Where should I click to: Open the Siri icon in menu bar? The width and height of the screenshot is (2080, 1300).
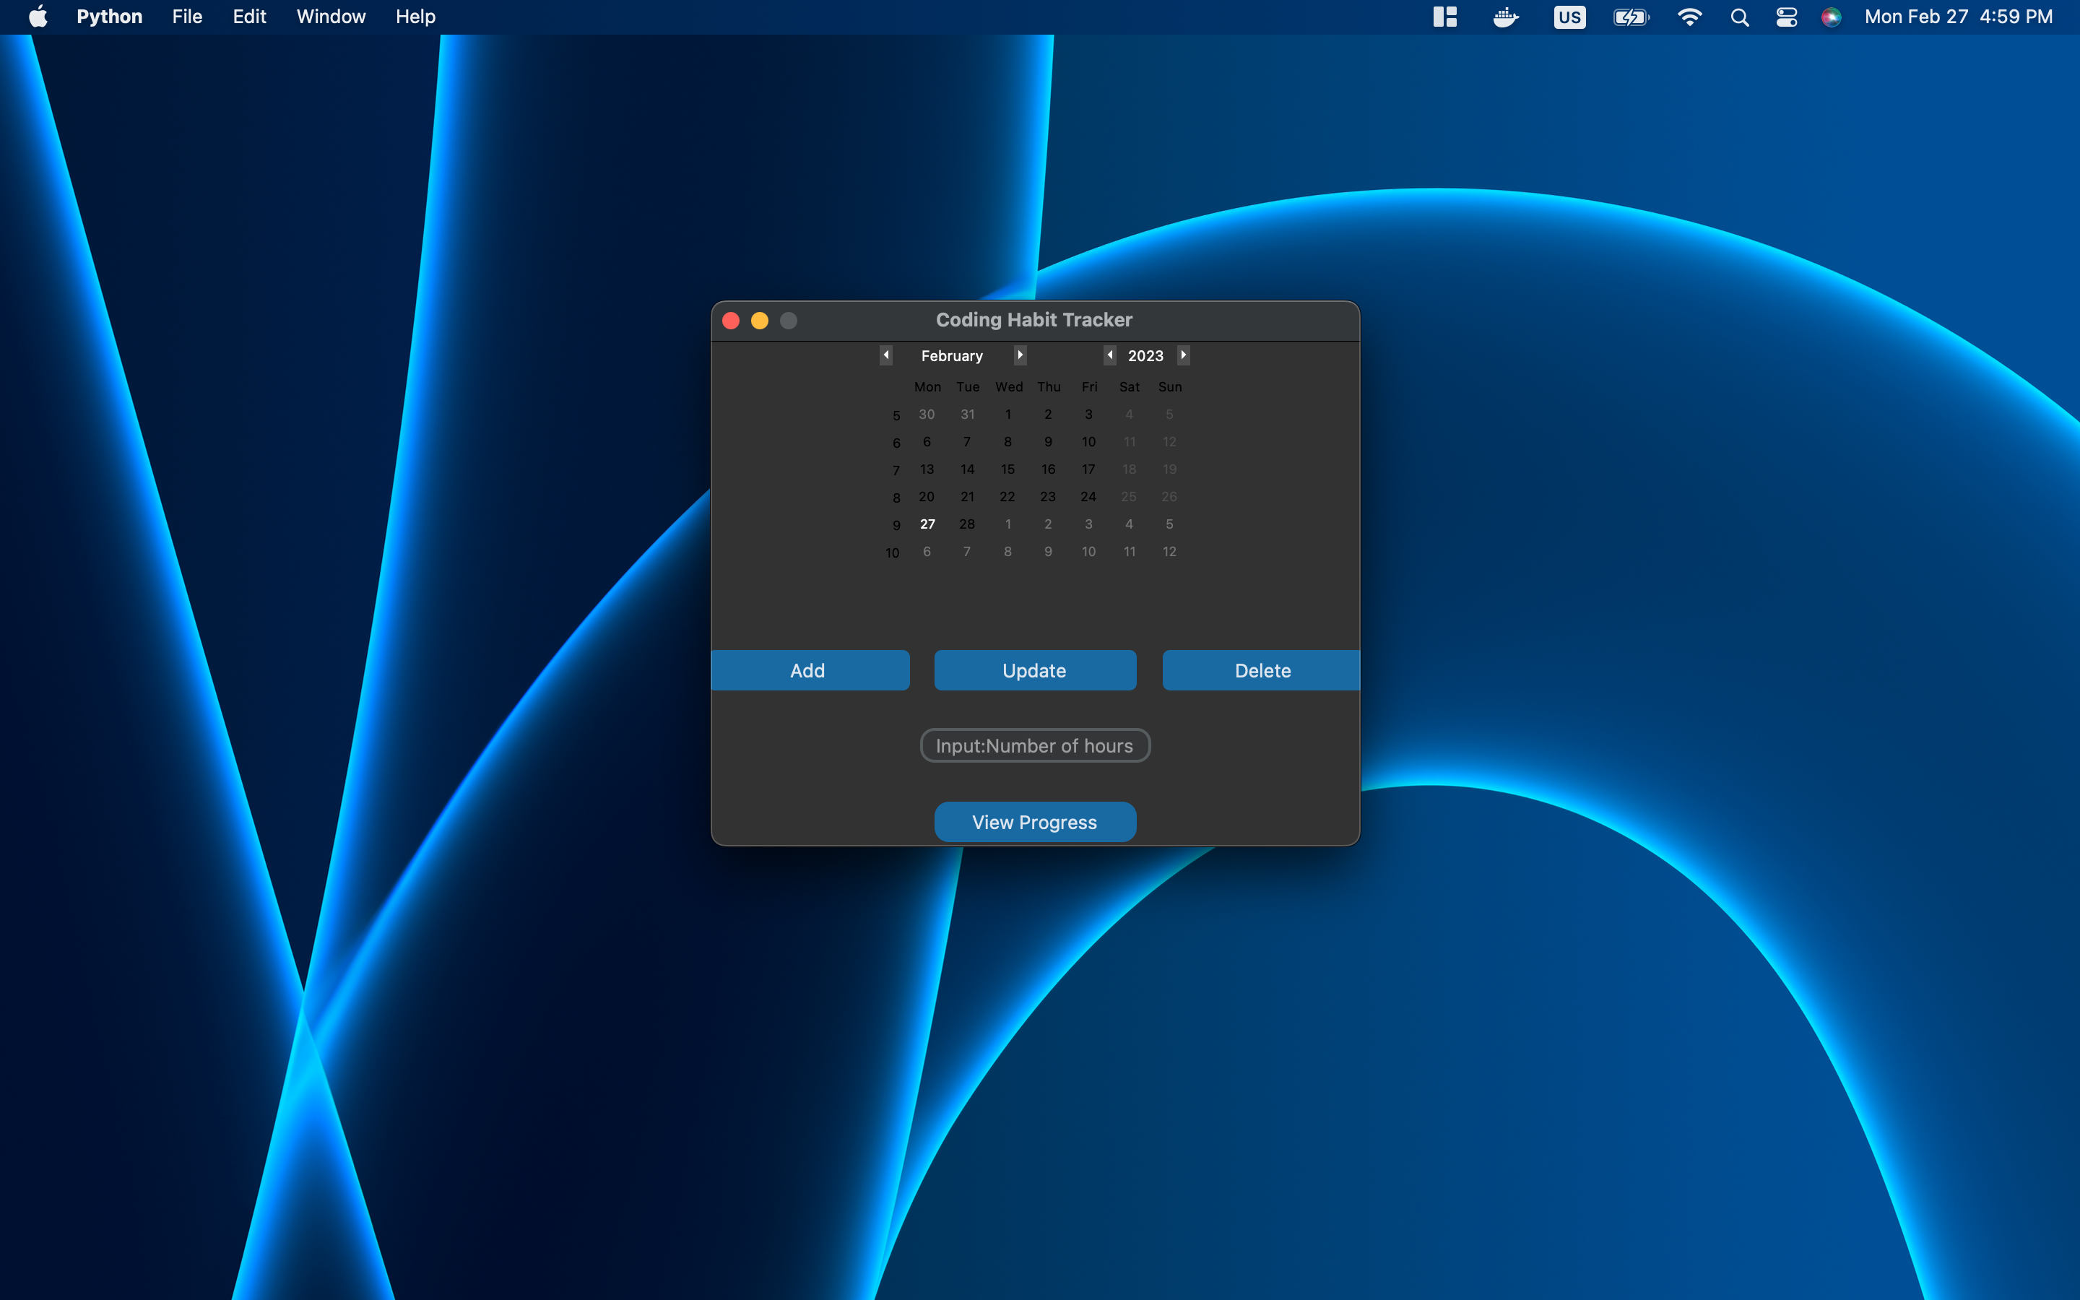click(1831, 17)
